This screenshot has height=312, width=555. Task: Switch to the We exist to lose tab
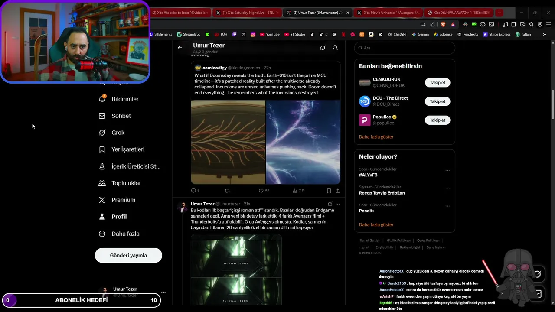(x=180, y=13)
